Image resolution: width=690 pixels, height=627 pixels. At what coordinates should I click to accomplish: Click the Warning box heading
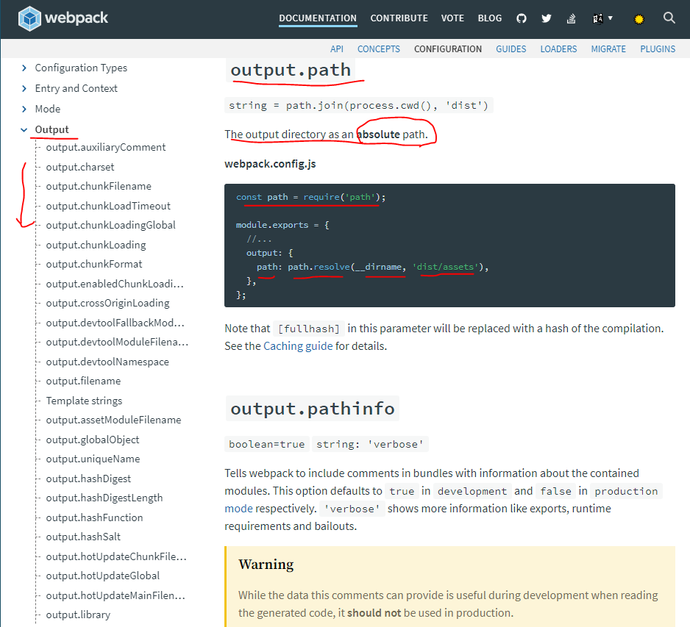[266, 564]
